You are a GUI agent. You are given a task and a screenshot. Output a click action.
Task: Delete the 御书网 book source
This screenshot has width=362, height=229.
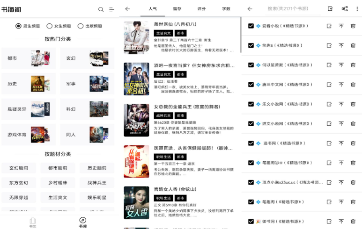click(353, 222)
